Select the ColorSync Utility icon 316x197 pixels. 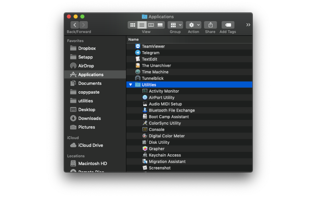145,123
